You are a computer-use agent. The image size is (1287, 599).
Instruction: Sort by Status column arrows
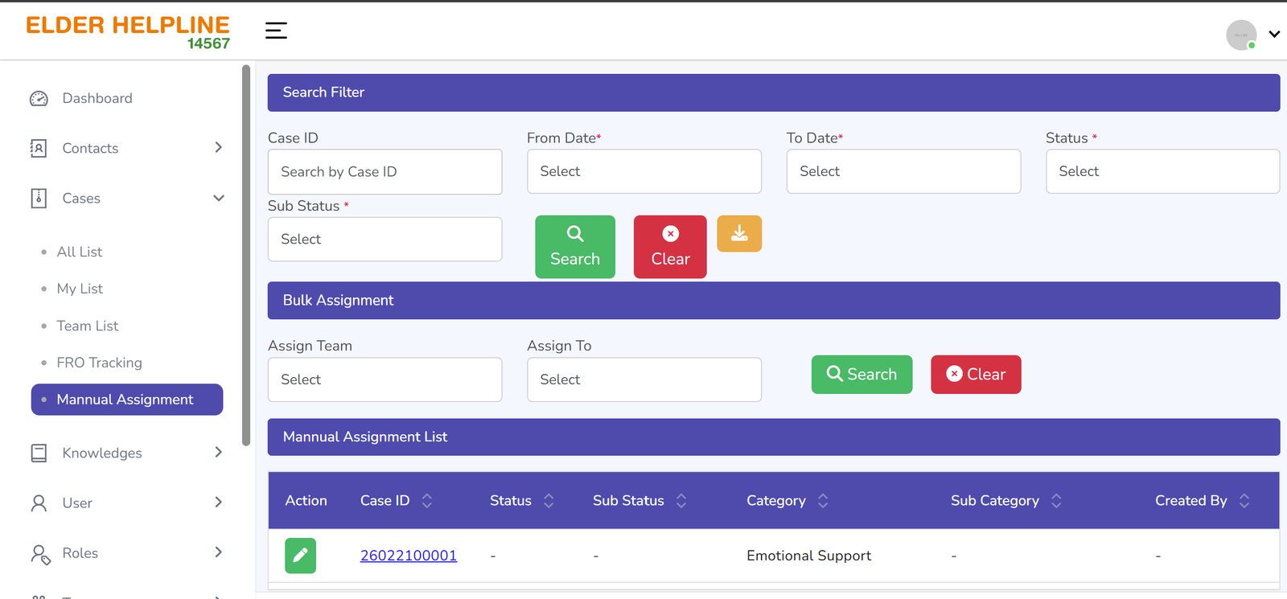pyautogui.click(x=549, y=501)
